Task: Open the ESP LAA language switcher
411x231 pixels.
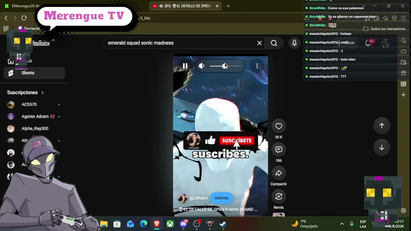Action: point(363,224)
